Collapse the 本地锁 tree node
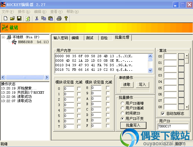The width and height of the screenshot is (193, 147). pos(3,37)
